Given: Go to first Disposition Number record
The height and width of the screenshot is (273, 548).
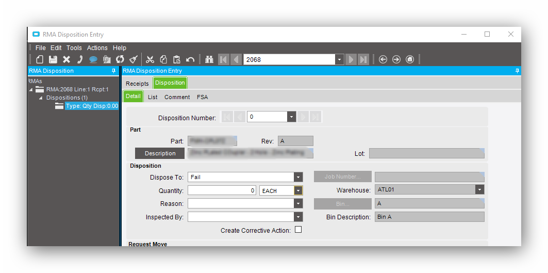Looking at the screenshot, I should point(227,117).
